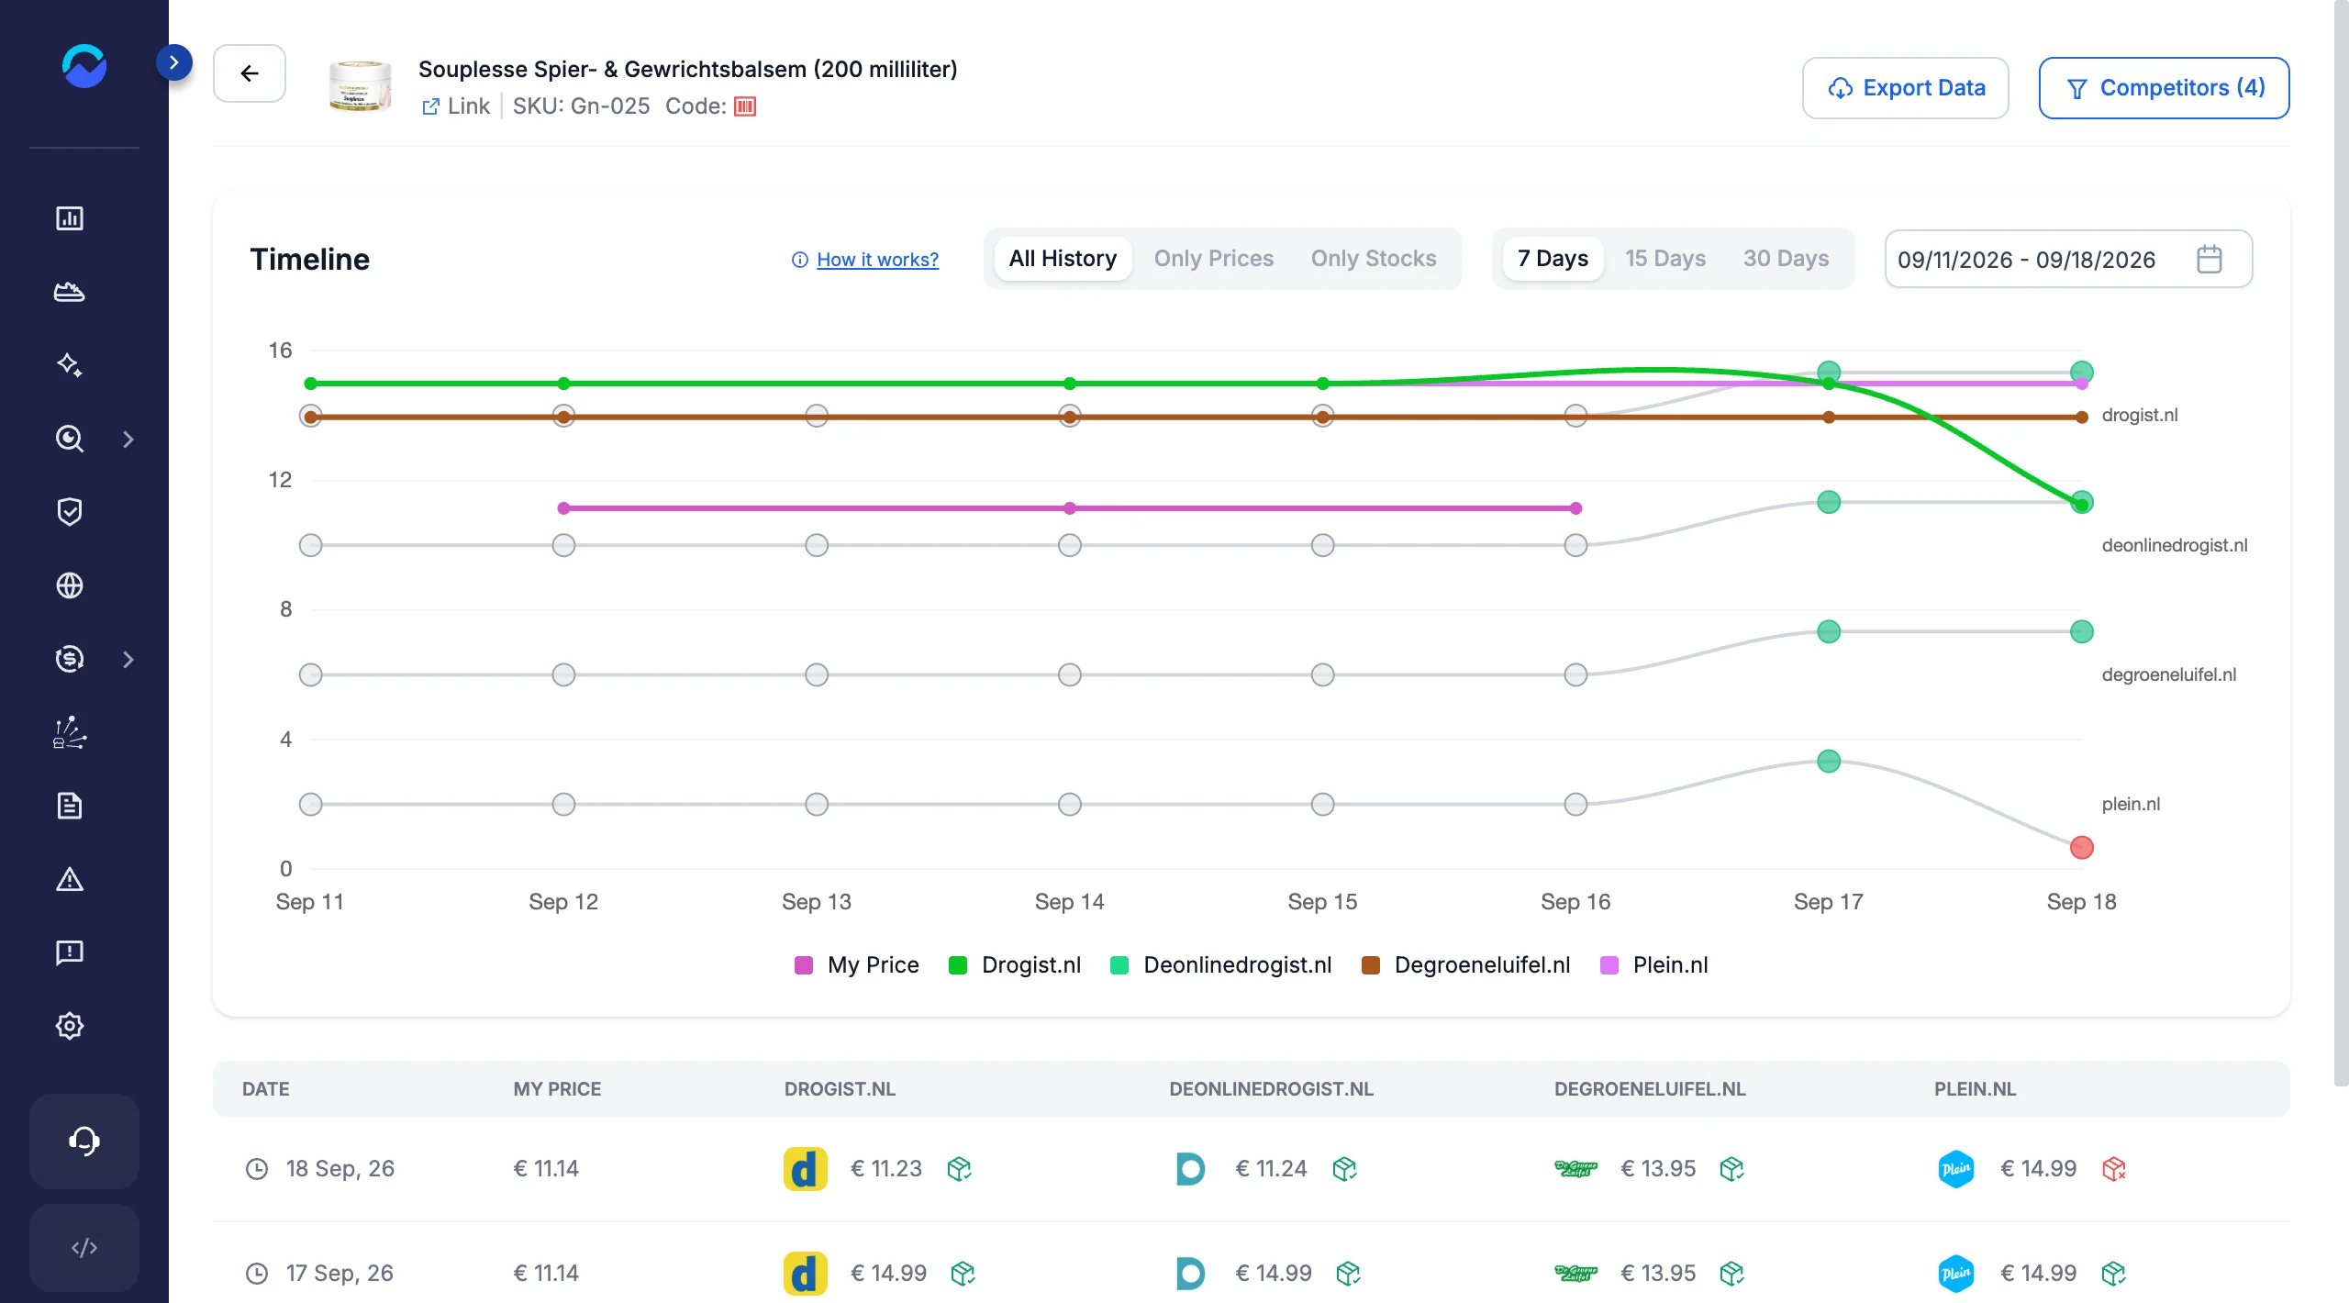Open the reports document icon
Viewport: 2349px width, 1303px height.
click(70, 806)
